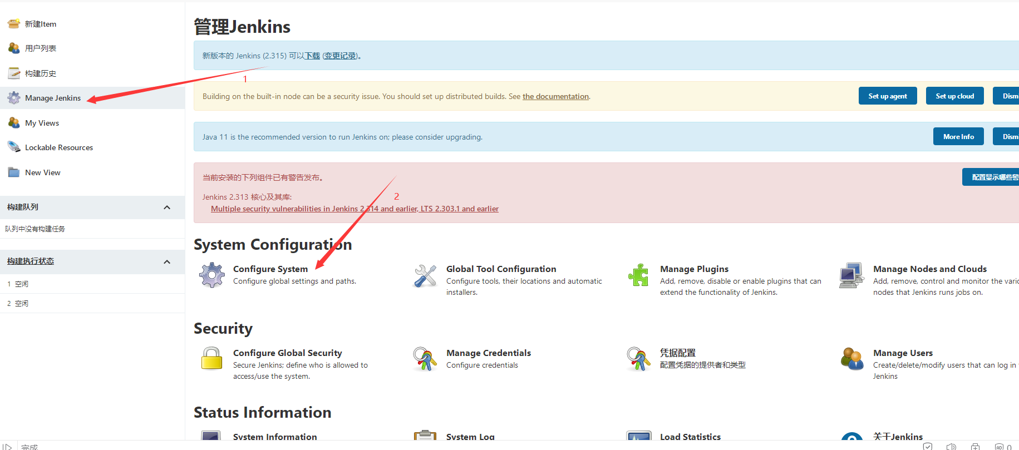Open the Configure System title link
The height and width of the screenshot is (450, 1019).
click(x=270, y=269)
